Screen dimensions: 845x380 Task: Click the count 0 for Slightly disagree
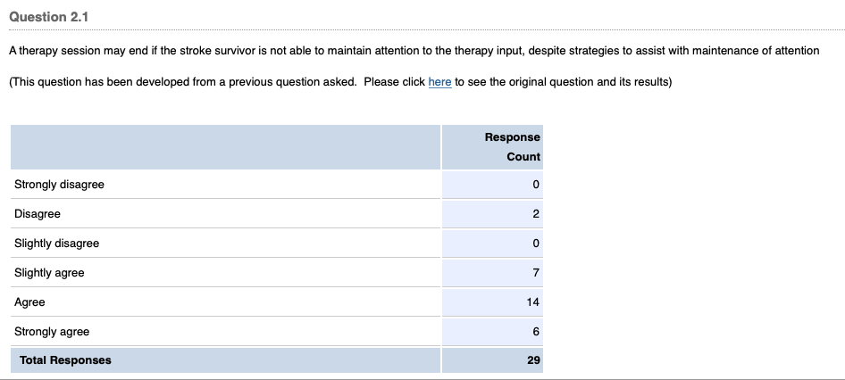(x=535, y=244)
